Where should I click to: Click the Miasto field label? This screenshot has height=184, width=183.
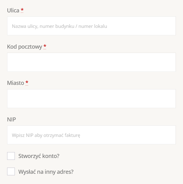click(x=15, y=83)
